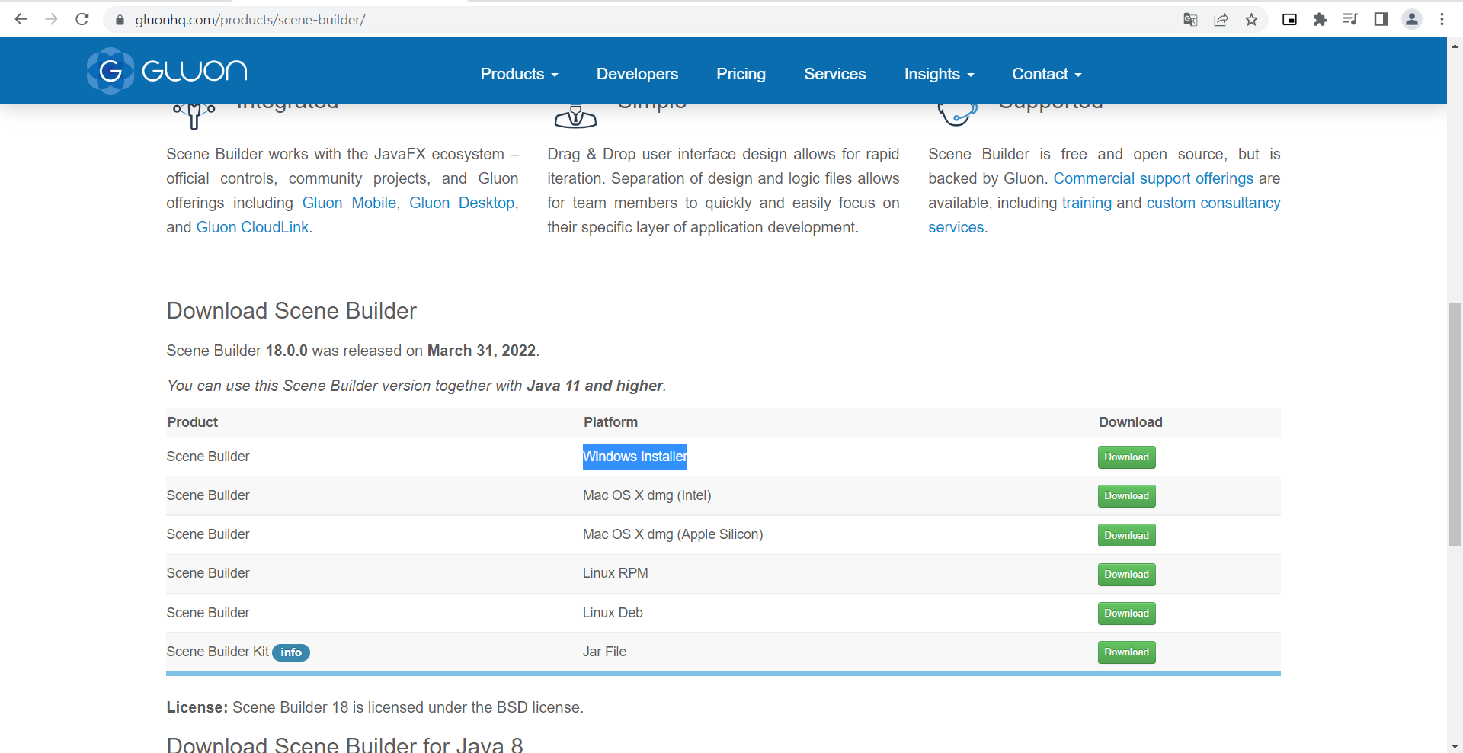Viewport: 1463px width, 753px height.
Task: Click the vertical page scrollbar thumb
Action: (x=1455, y=425)
